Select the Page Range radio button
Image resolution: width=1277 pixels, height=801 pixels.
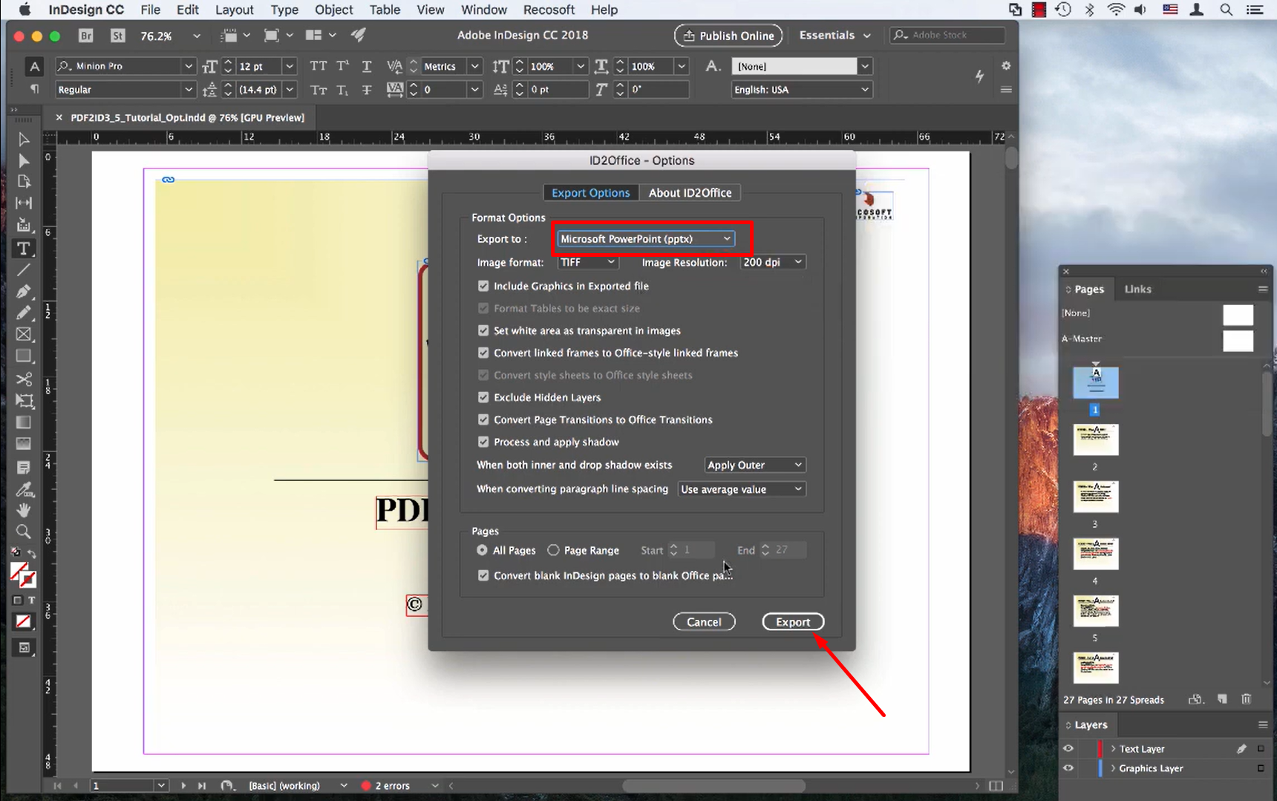[553, 550]
